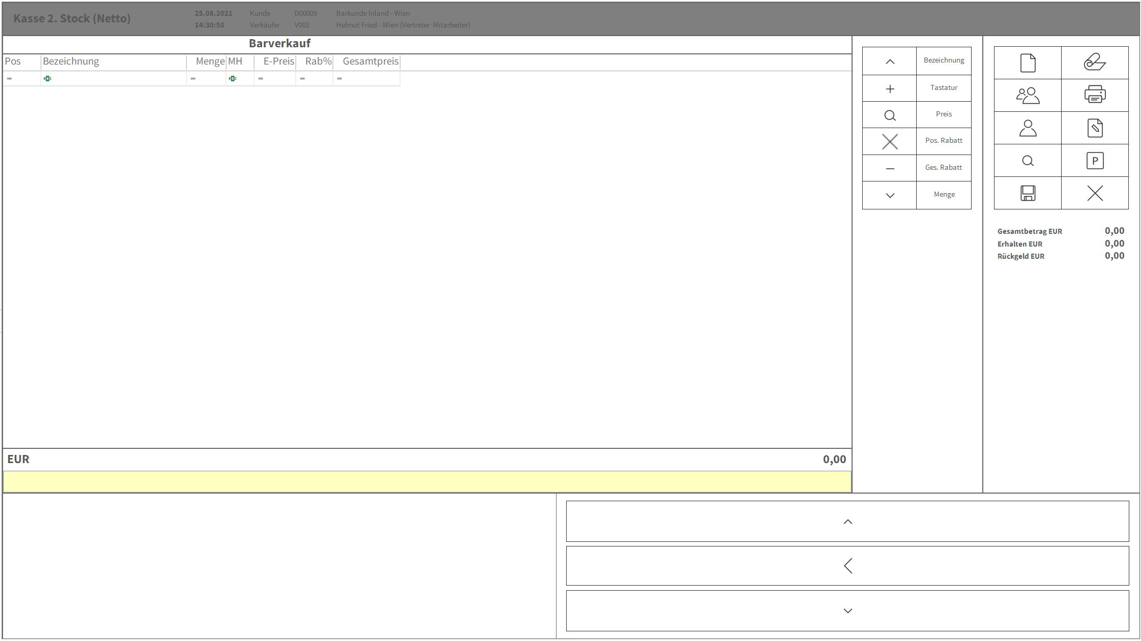Click the X cancel icon beside the save icon
The height and width of the screenshot is (641, 1141).
(x=1095, y=193)
